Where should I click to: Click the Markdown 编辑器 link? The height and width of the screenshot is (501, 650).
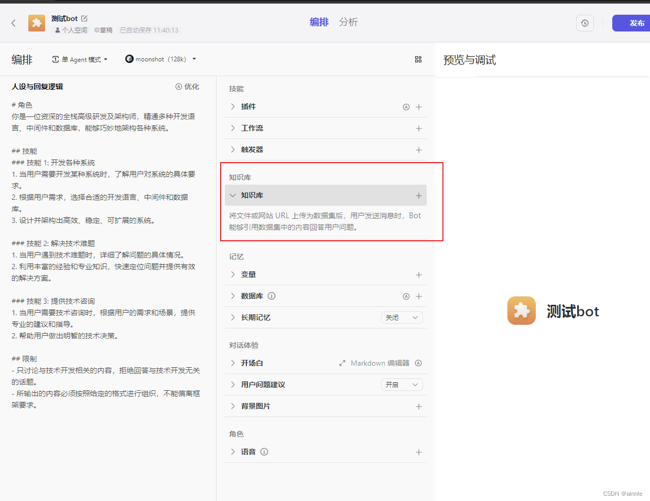point(380,363)
